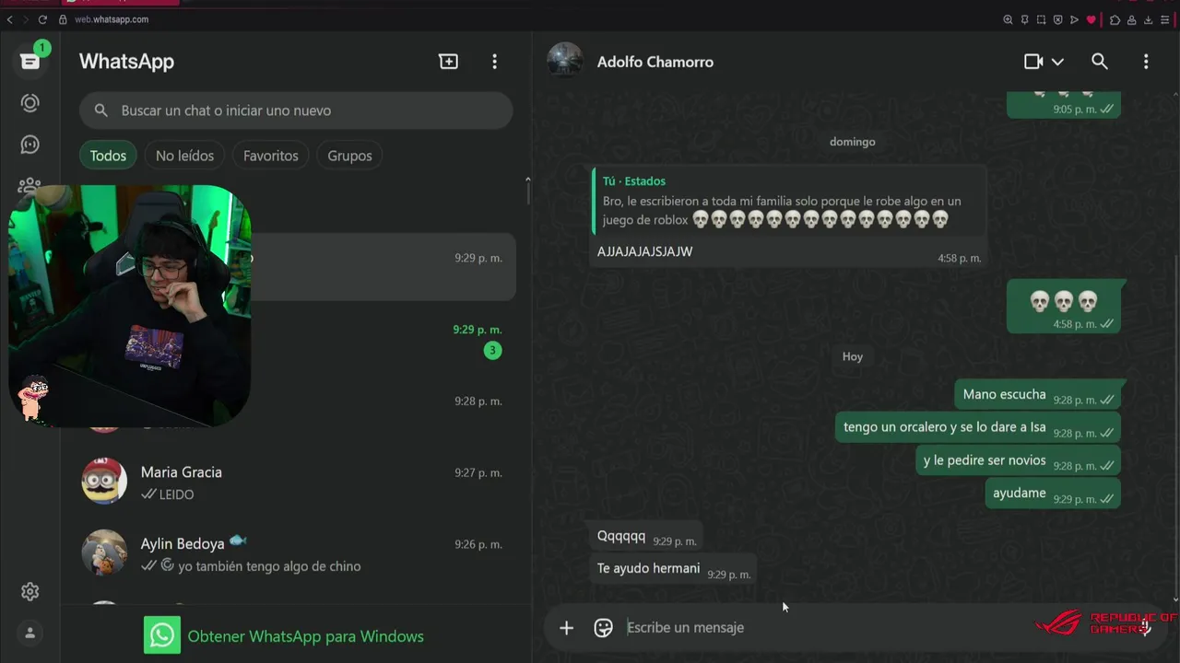The image size is (1180, 663).
Task: Go back in the browser
Action: point(9,19)
